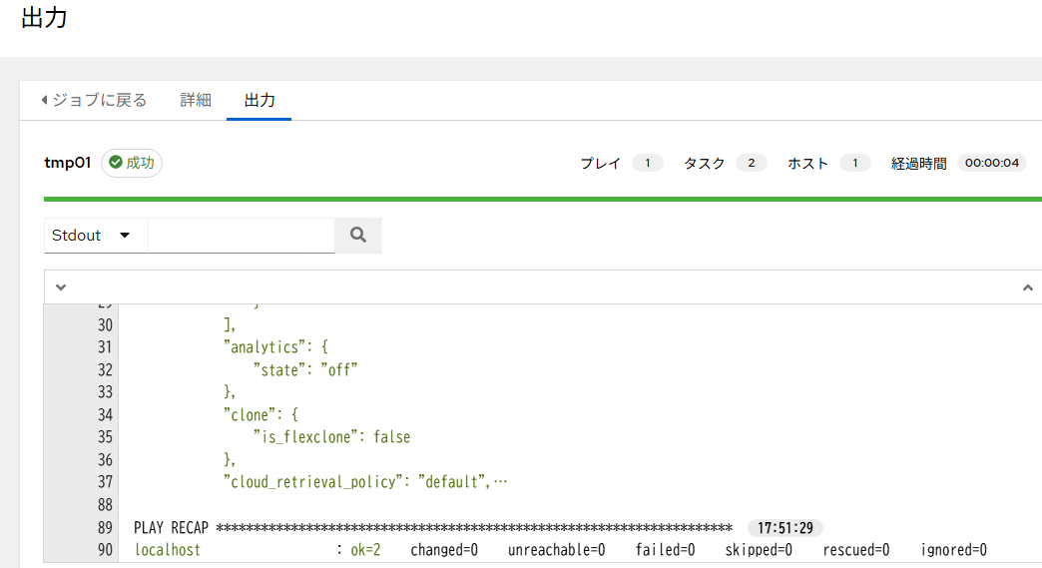1042x568 pixels.
Task: Click the 00:00:04 elapsed time value
Action: pos(991,163)
